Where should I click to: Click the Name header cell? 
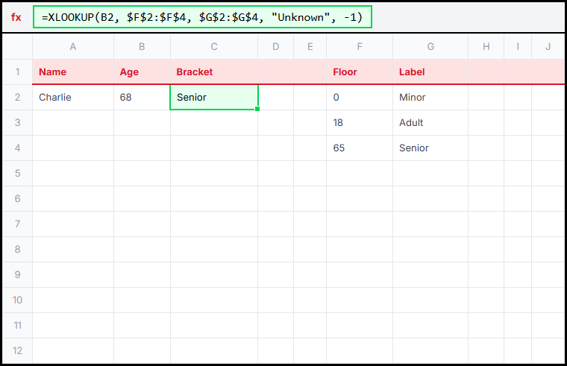pos(73,72)
